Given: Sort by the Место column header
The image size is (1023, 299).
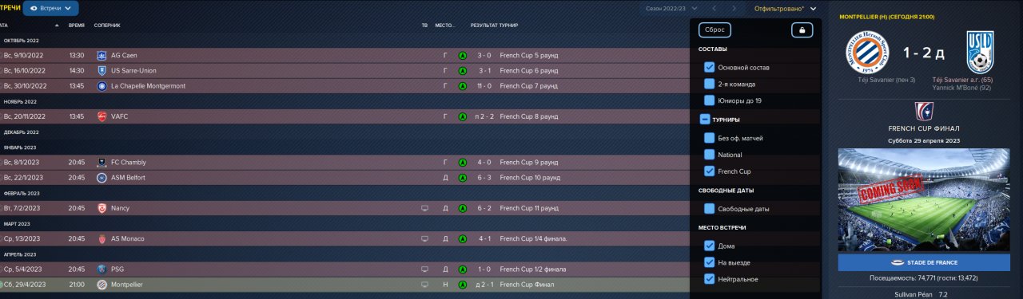Looking at the screenshot, I should click(445, 26).
